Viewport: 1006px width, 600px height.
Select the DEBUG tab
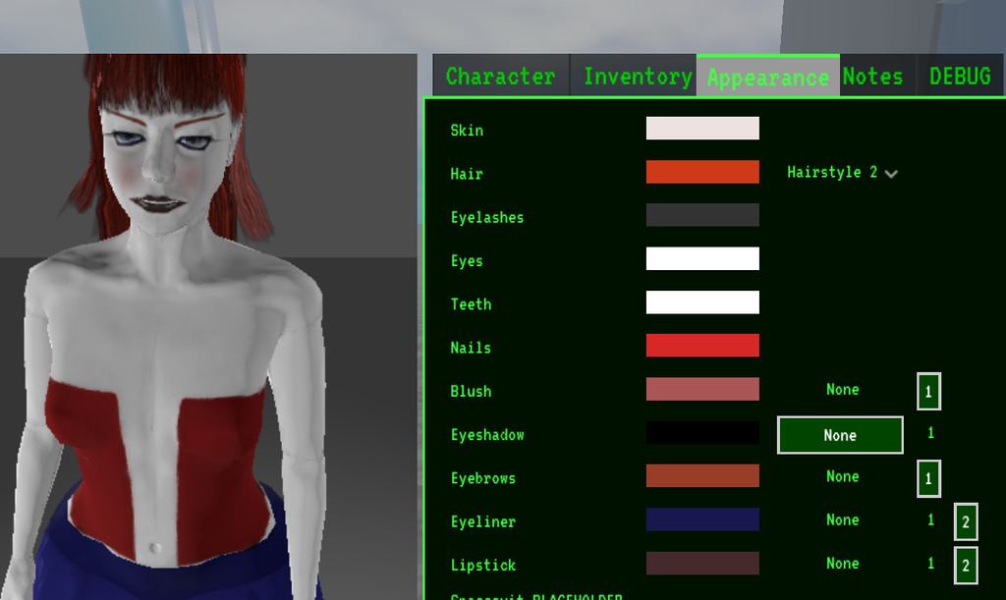tap(960, 77)
